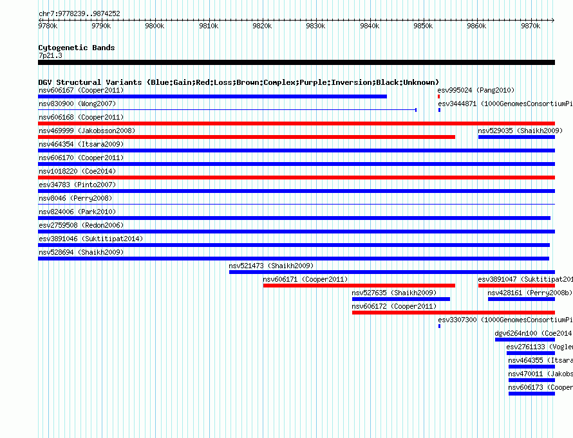Select the small red esv995024 marker
This screenshot has height=438, width=573.
438,96
